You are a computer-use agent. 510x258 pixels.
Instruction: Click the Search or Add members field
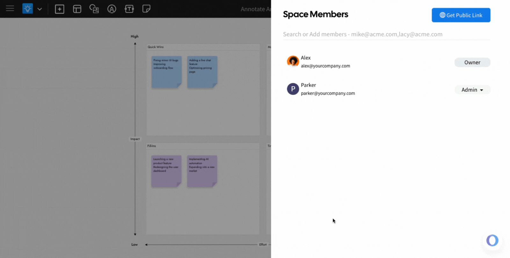[386, 34]
